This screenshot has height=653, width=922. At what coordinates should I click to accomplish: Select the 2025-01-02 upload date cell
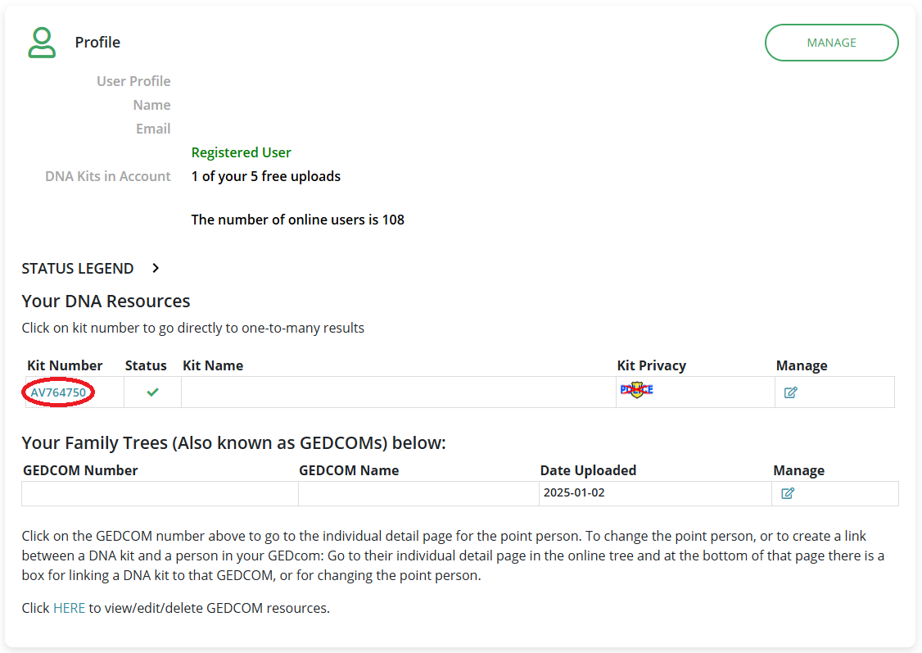pos(574,493)
